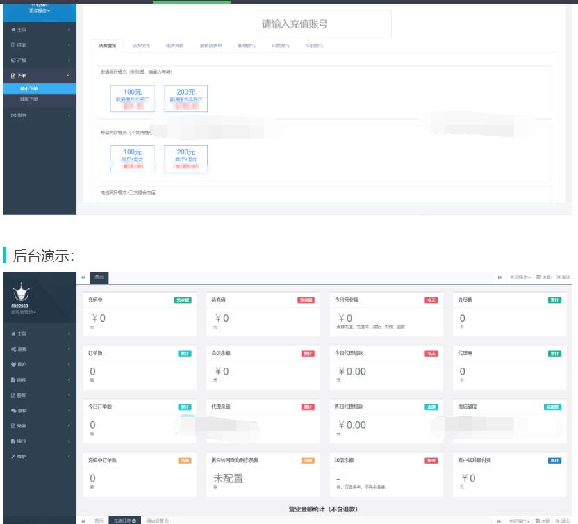578x524 pixels.
Task: Click the 系统 icon in the admin sidebar
Action: [13, 350]
